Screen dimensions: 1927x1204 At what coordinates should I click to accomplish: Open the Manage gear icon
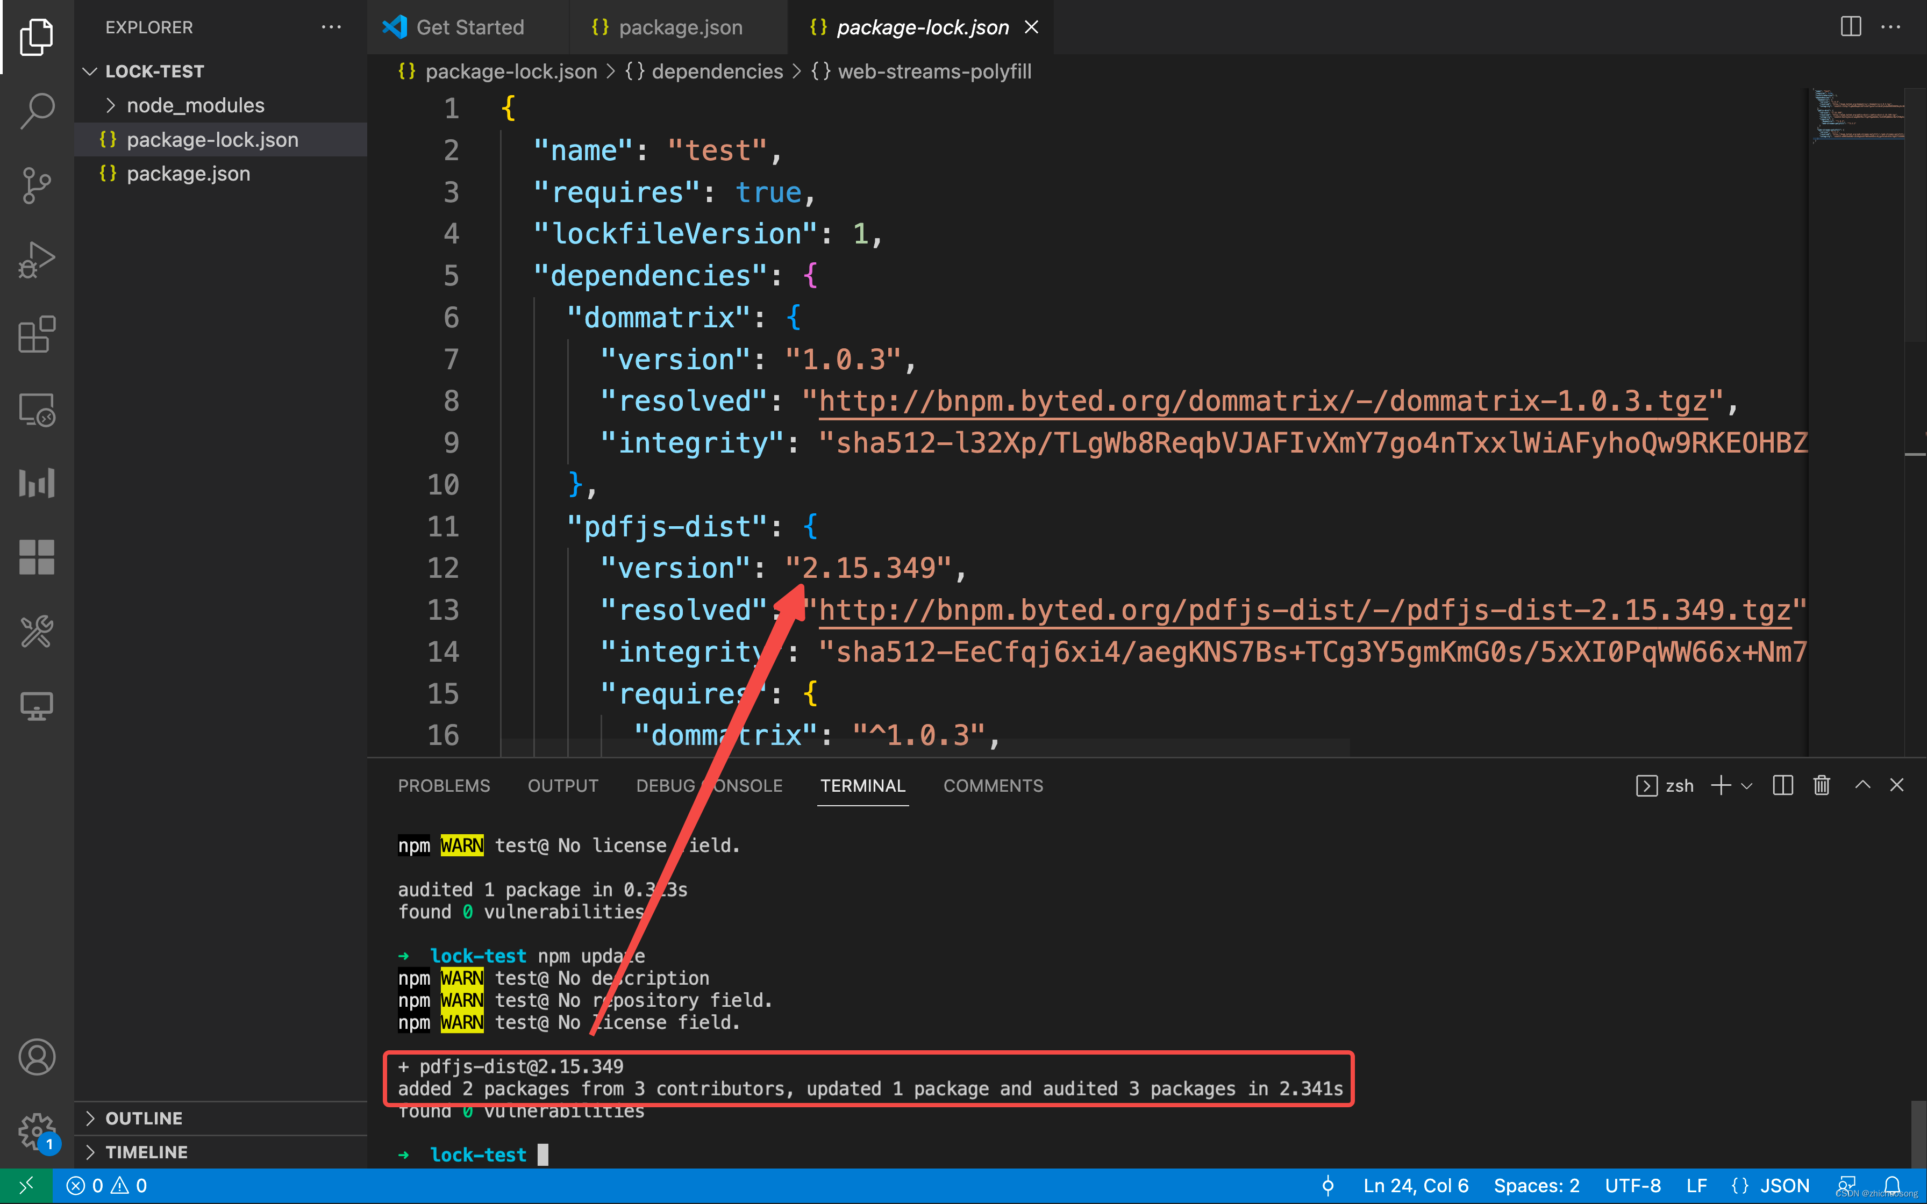click(37, 1130)
